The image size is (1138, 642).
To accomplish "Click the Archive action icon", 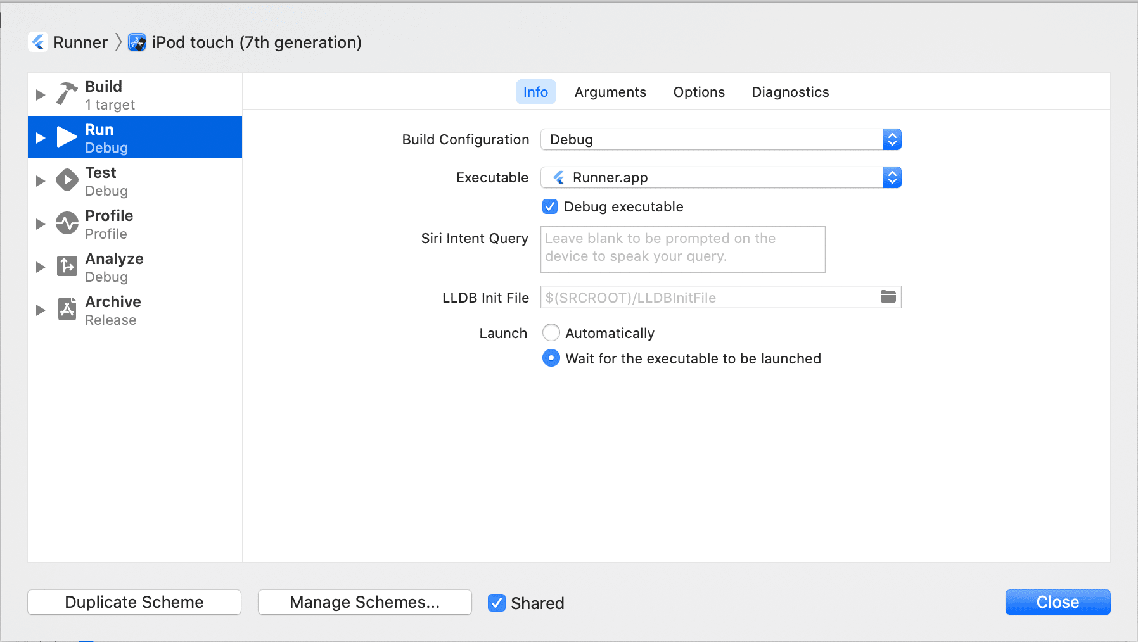I will point(67,310).
